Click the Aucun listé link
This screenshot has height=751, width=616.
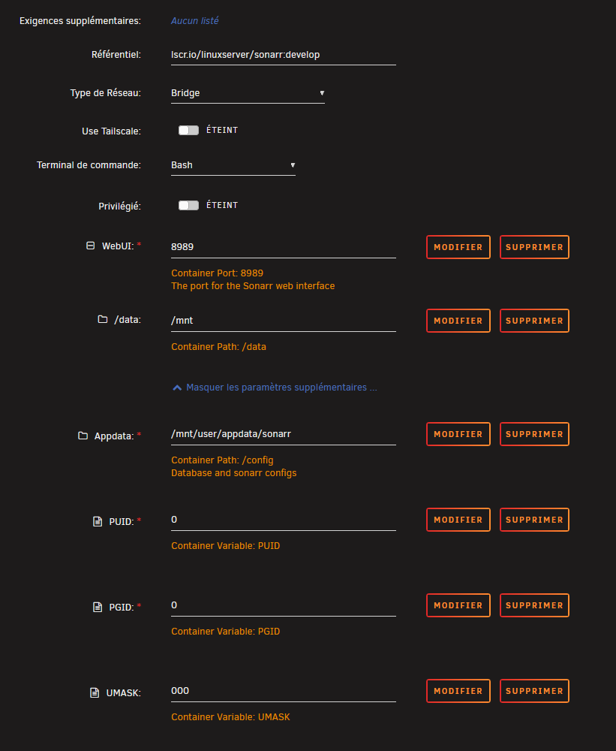(x=195, y=20)
